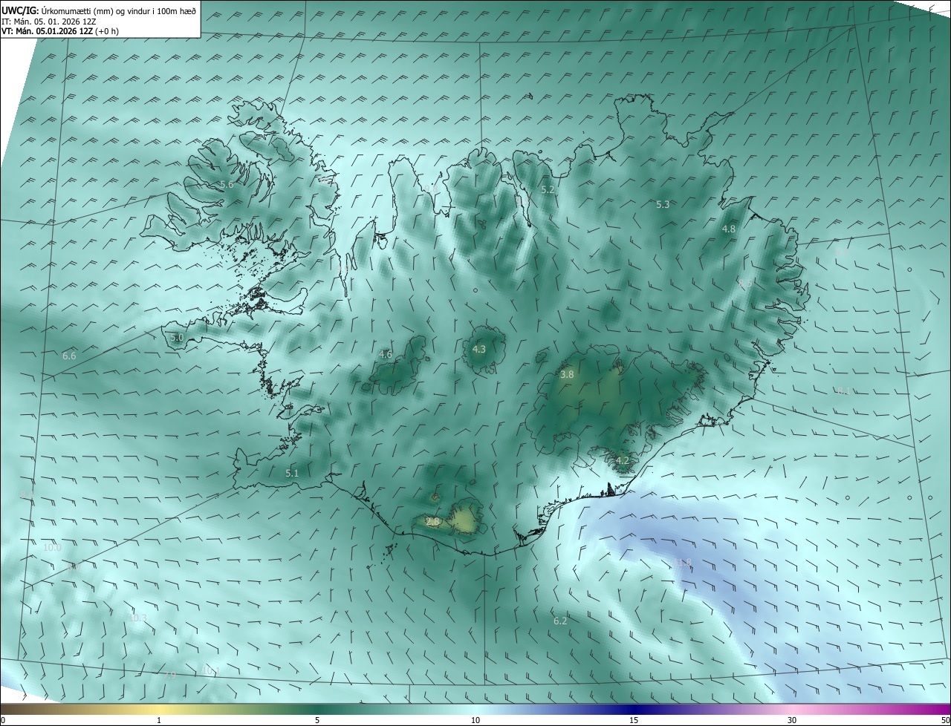Click the 11.8 value over the ocean
Screen dimensions: 951x726
[x=684, y=563]
